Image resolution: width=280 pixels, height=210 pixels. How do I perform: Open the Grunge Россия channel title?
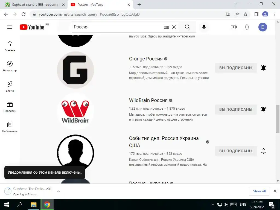(x=146, y=59)
